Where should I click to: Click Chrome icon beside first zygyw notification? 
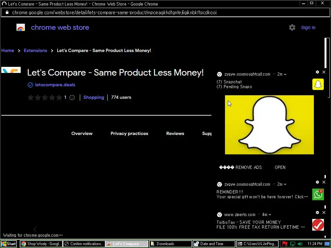[219, 74]
